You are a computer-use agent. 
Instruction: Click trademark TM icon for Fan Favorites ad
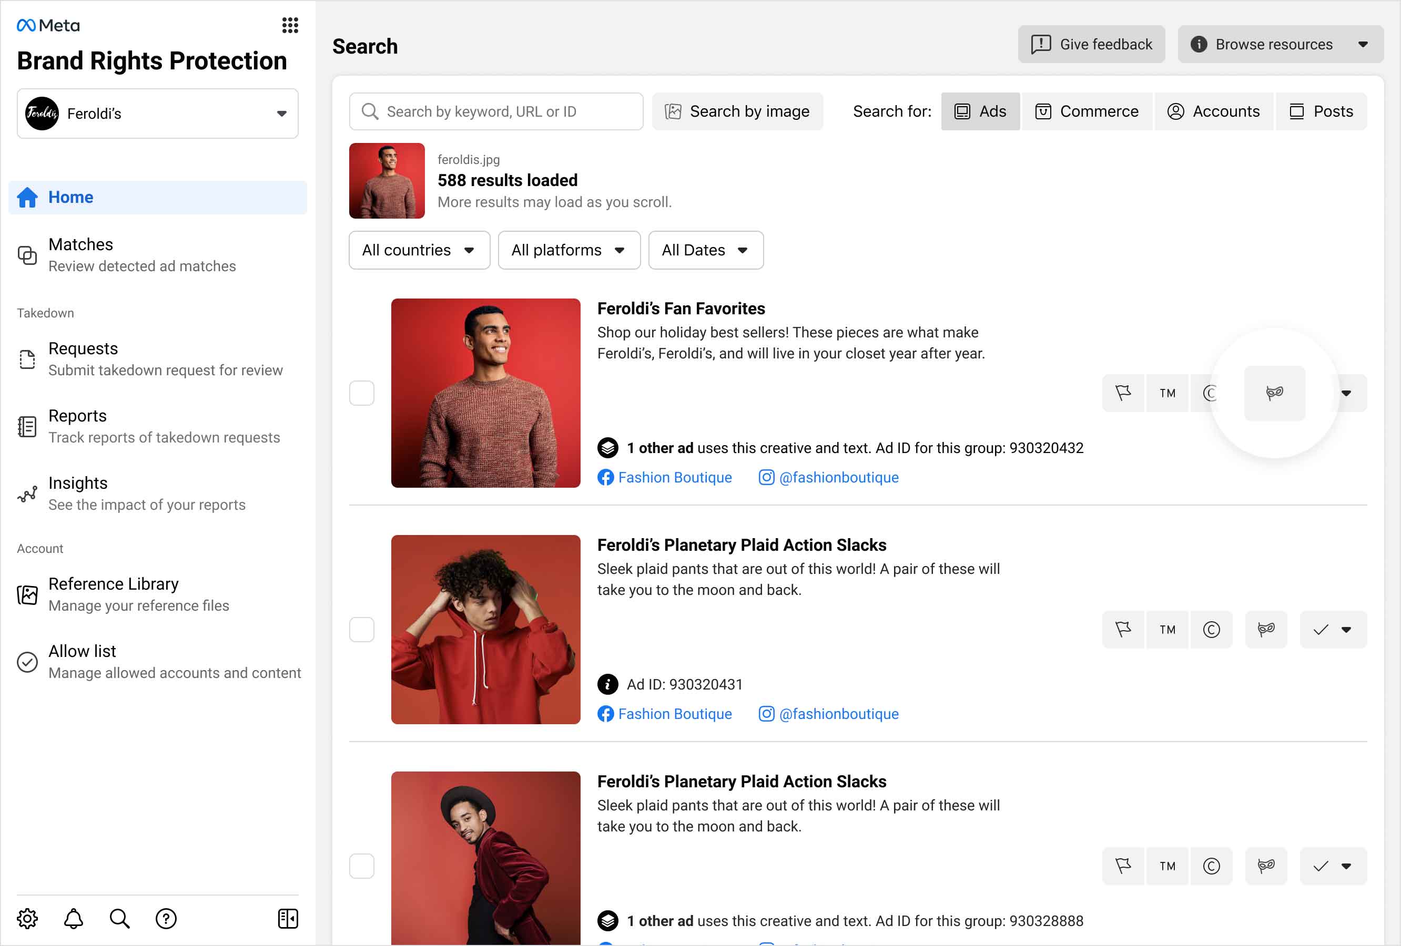coord(1167,394)
